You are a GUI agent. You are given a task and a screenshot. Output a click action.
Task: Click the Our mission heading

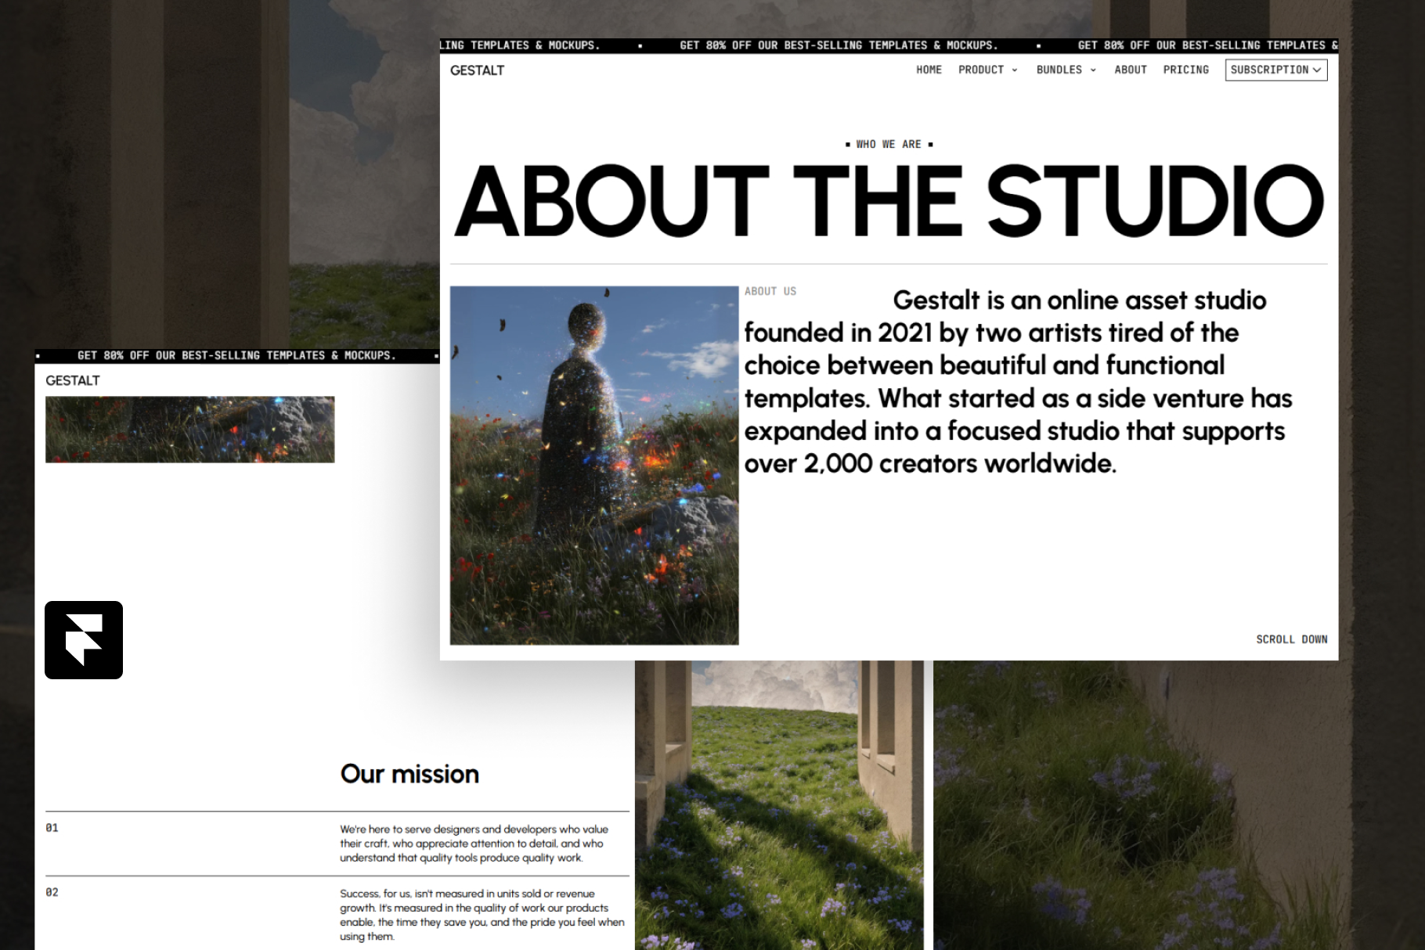tap(409, 774)
